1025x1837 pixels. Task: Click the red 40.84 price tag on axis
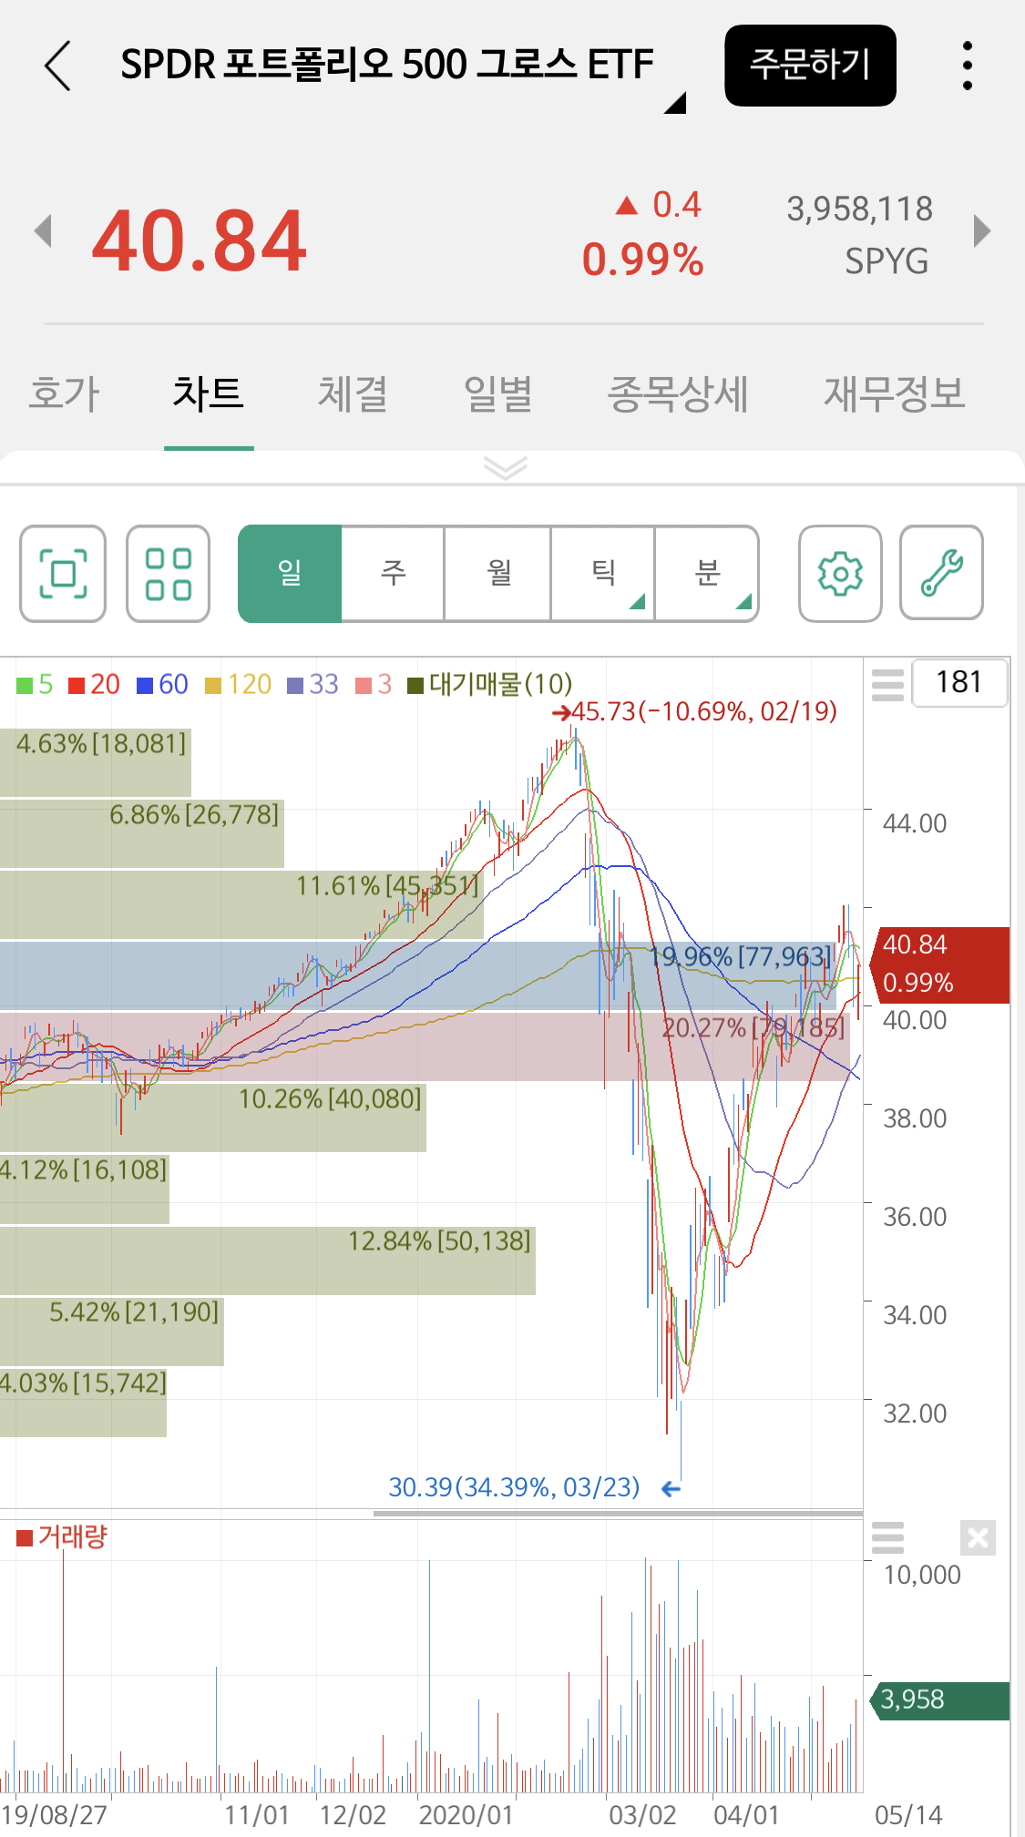pyautogui.click(x=940, y=964)
